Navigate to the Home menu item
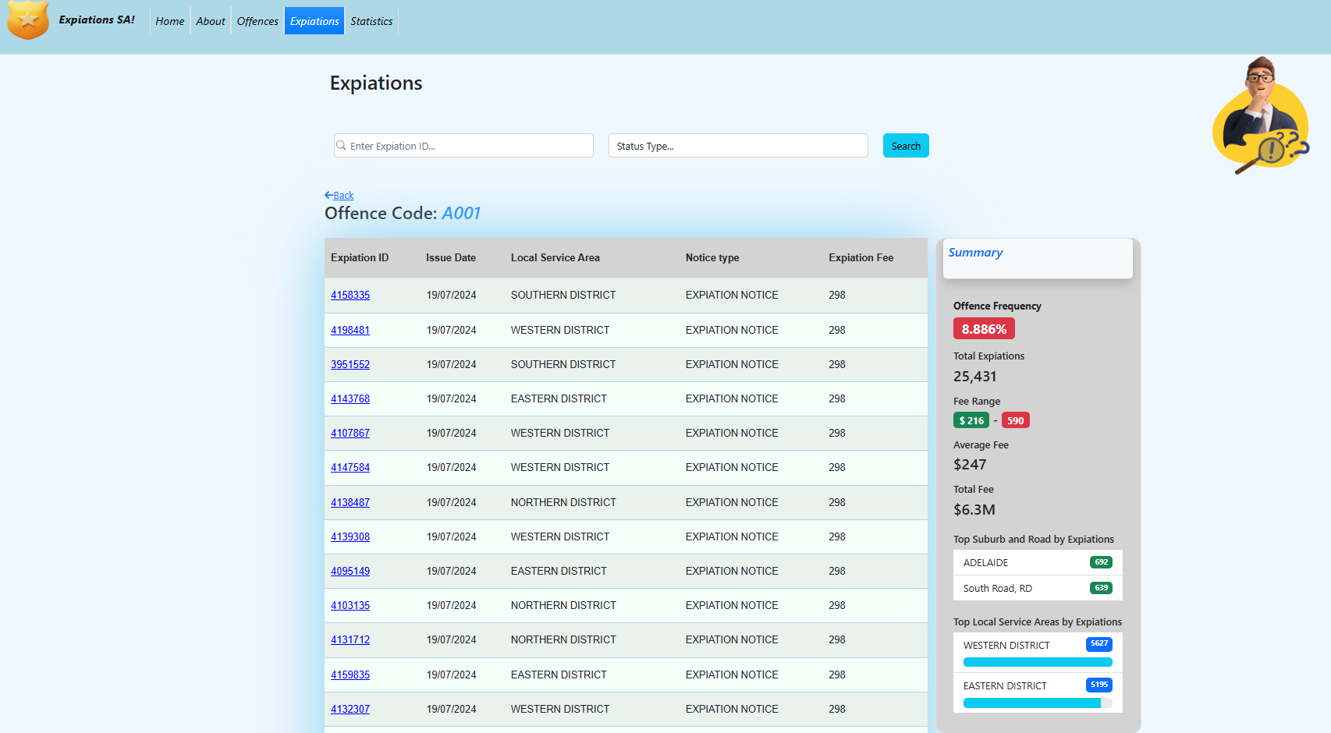1331x733 pixels. (x=169, y=21)
